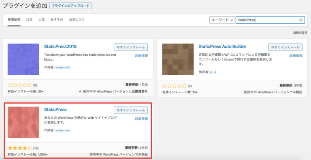Click 最終更新: 1日前 text
Image resolution: width=311 pixels, height=160 pixels.
(x=136, y=85)
